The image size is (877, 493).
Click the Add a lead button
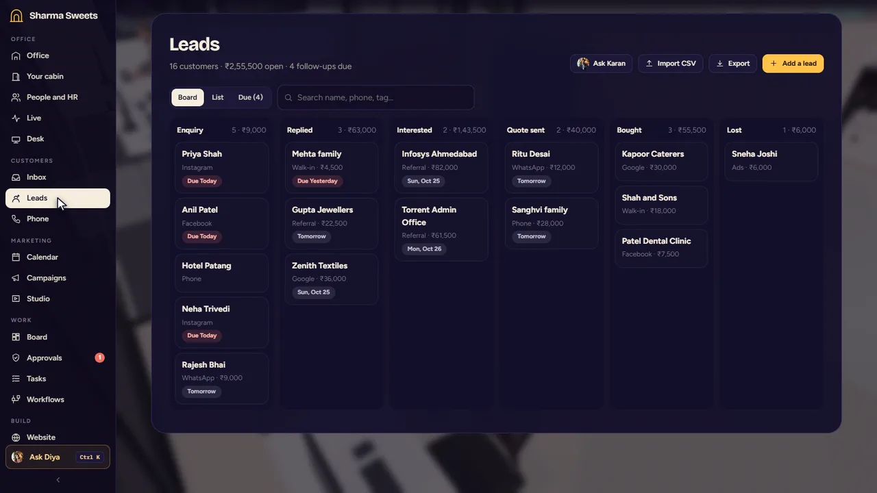[x=793, y=64]
